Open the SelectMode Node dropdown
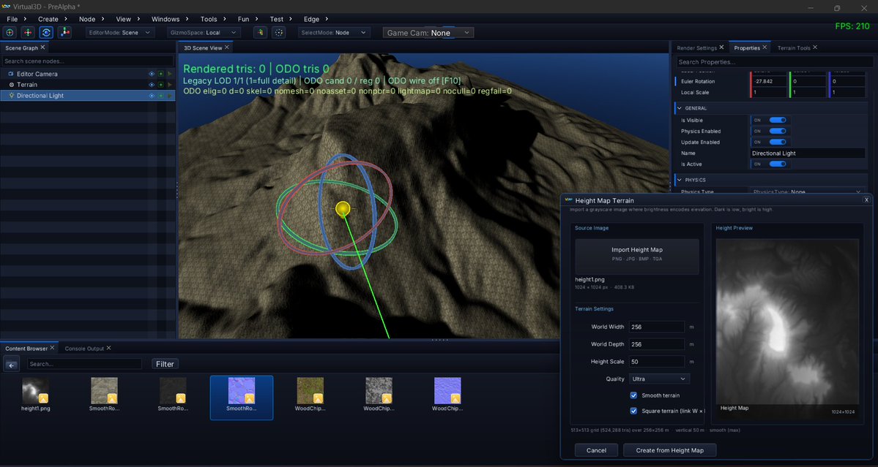 click(x=335, y=32)
